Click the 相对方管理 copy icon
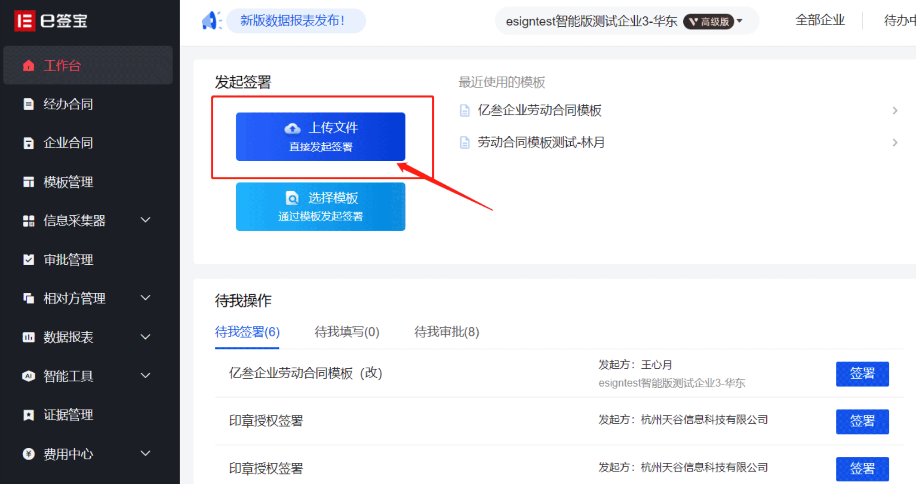Viewport: 916px width, 484px height. pos(28,298)
